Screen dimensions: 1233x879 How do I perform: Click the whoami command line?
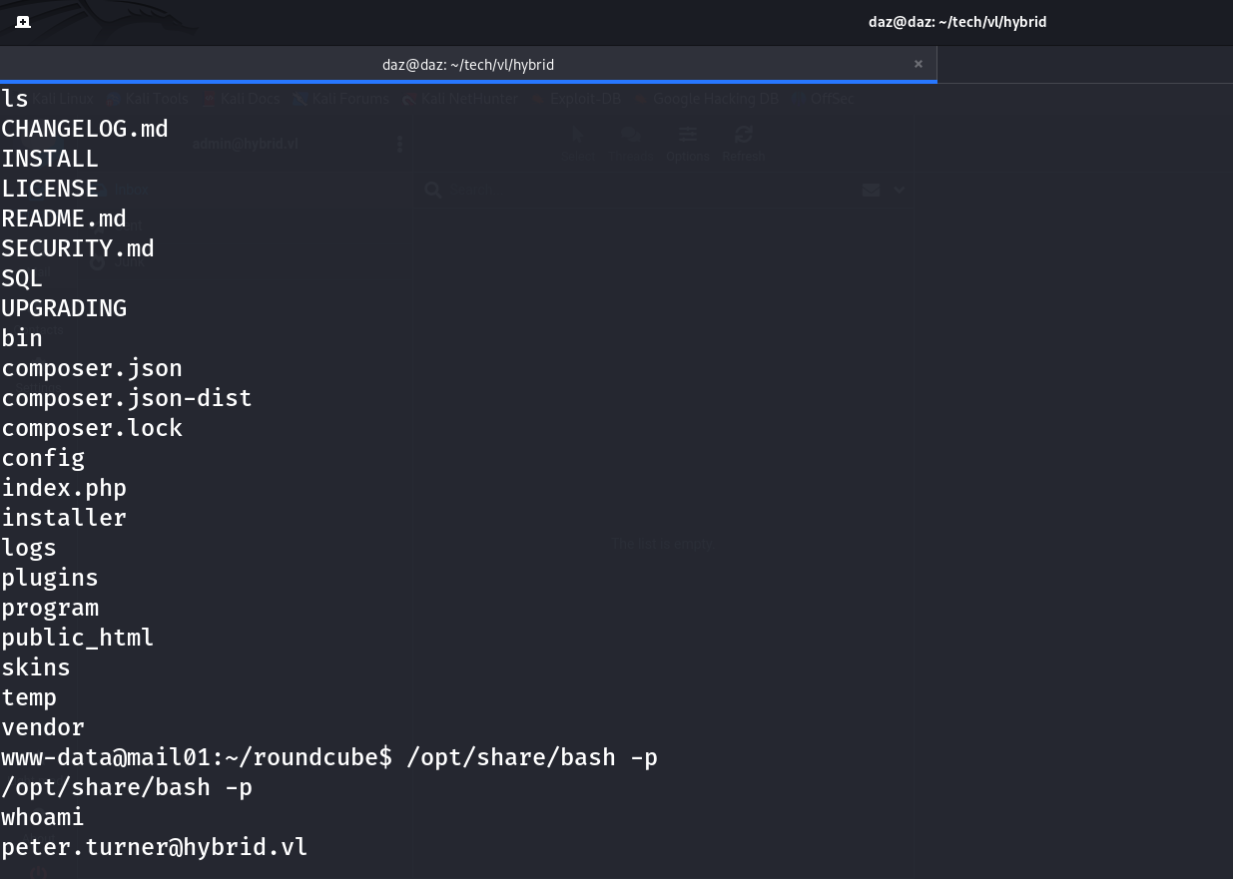pos(43,817)
